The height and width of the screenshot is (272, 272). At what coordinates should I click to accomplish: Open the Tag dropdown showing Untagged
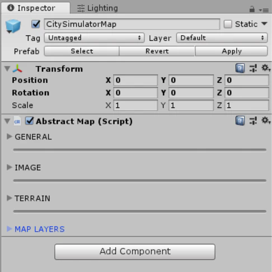click(94, 38)
